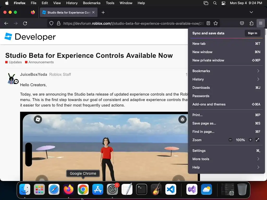Open App Store from the dock
This screenshot has height=200, width=267.
(x=98, y=189)
